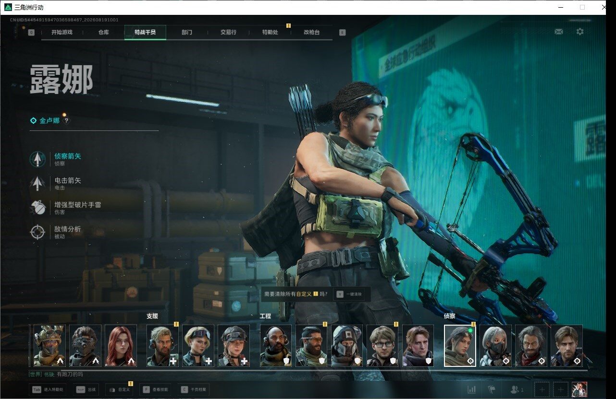Click the left empty squad plus slot

click(x=542, y=389)
